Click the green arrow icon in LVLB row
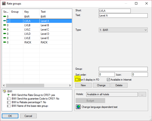 tap(5, 25)
